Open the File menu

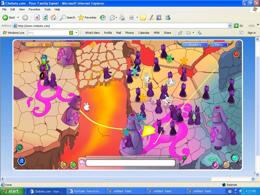click(4, 9)
